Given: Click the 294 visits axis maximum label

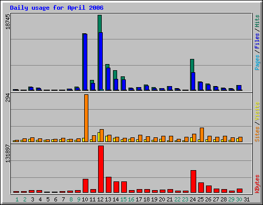Looking at the screenshot, I should [8, 98].
